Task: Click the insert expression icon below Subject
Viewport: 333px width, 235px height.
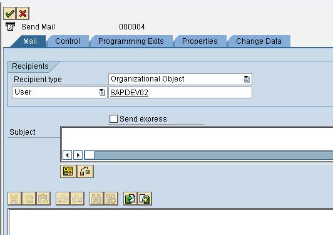Action: click(68, 171)
